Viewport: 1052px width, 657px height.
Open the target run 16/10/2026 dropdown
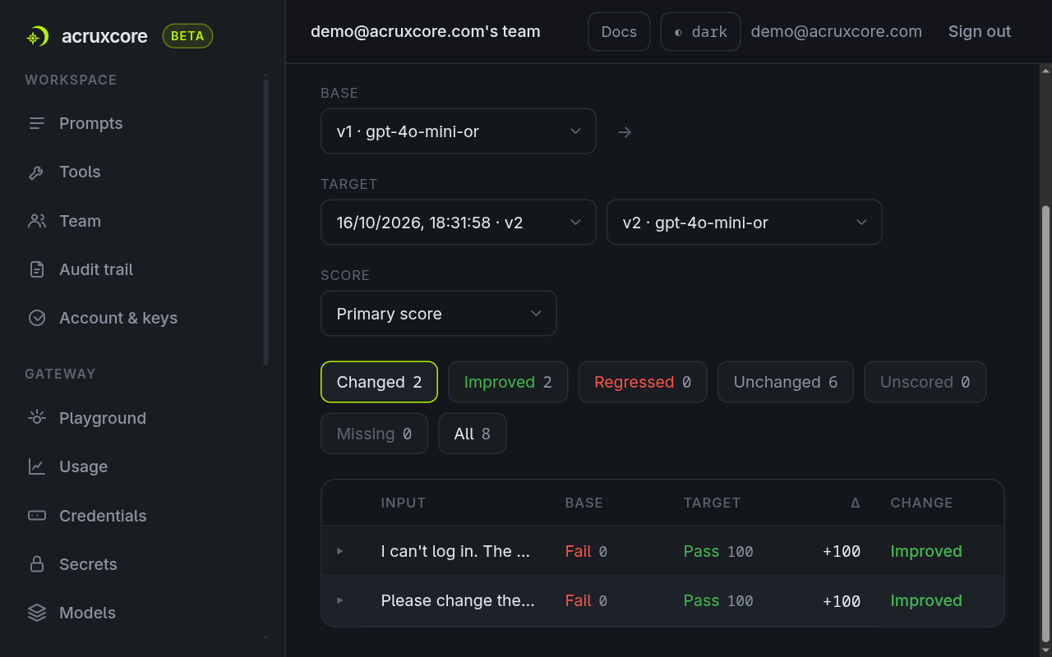(459, 223)
